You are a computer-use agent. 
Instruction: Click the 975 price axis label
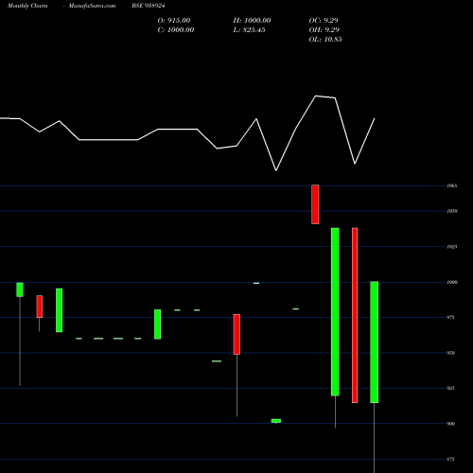pos(451,317)
